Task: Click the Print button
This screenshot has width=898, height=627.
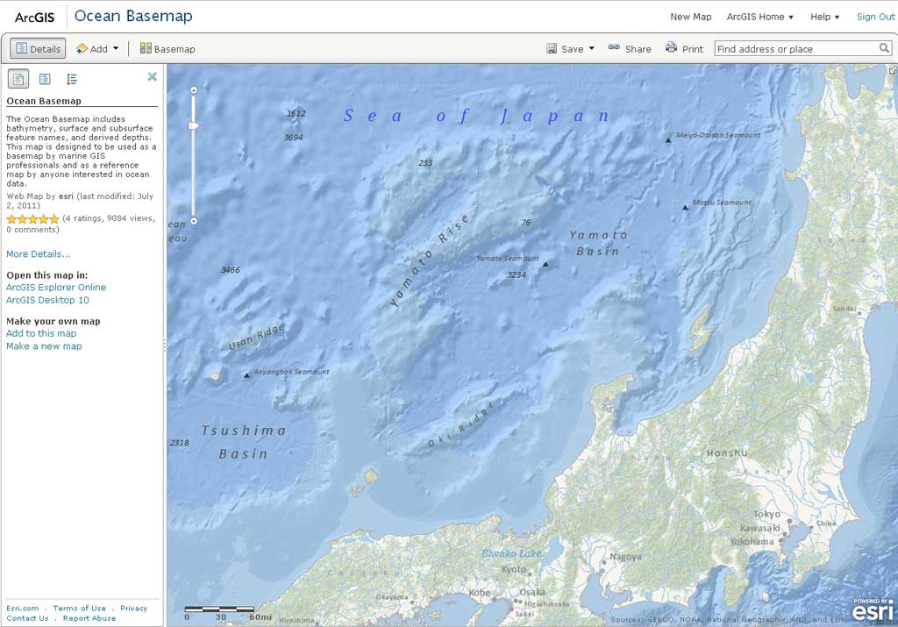Action: (x=684, y=49)
